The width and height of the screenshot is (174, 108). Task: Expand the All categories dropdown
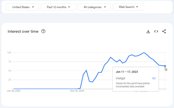click(x=94, y=7)
